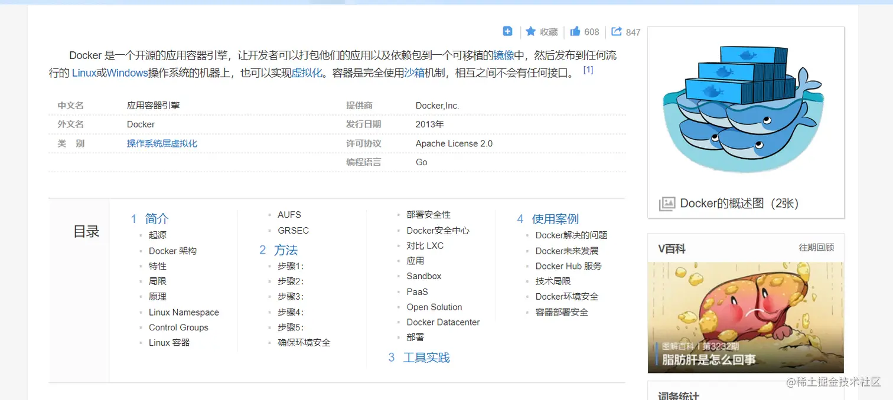Viewport: 893px width, 400px height.
Task: Go to the Docker 架构 subsection
Action: point(172,251)
